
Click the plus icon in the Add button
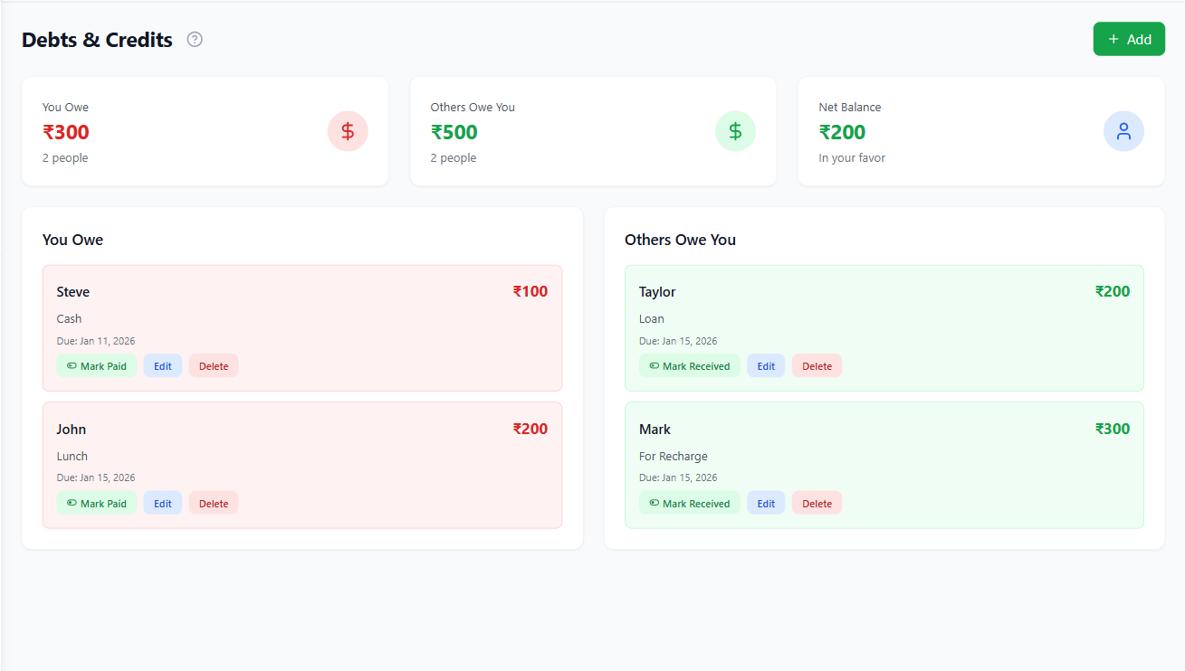click(1115, 39)
